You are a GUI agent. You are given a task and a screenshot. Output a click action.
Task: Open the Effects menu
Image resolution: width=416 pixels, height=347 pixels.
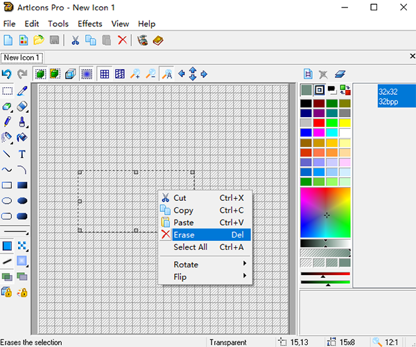click(89, 24)
